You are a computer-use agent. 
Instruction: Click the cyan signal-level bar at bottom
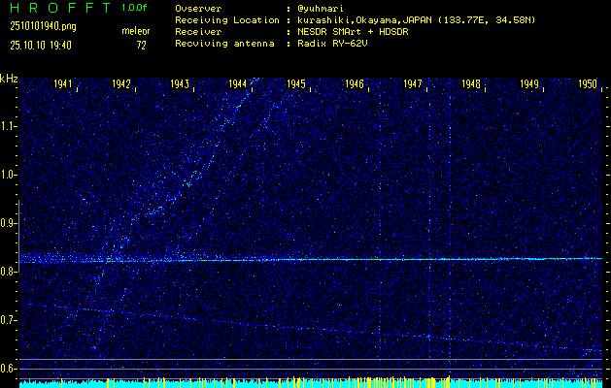[311, 384]
